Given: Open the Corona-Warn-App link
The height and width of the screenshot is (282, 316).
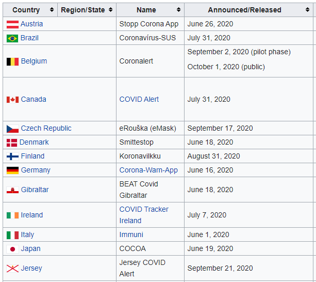Looking at the screenshot, I should coord(148,170).
